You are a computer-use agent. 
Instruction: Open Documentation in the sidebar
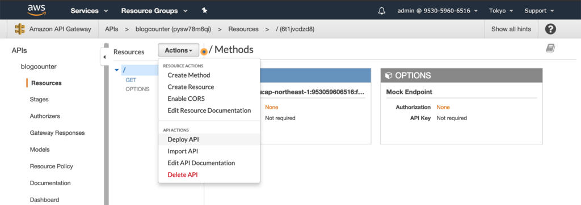50,183
